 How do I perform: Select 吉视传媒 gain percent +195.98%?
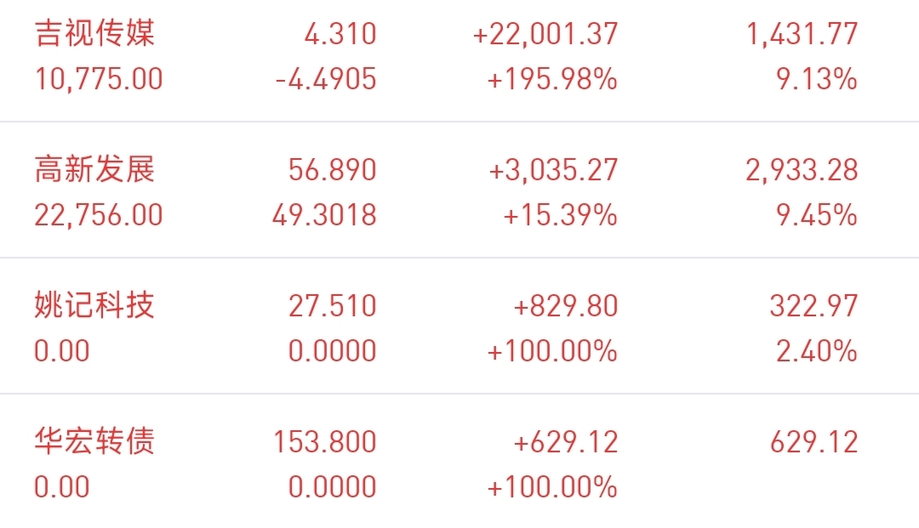[552, 79]
